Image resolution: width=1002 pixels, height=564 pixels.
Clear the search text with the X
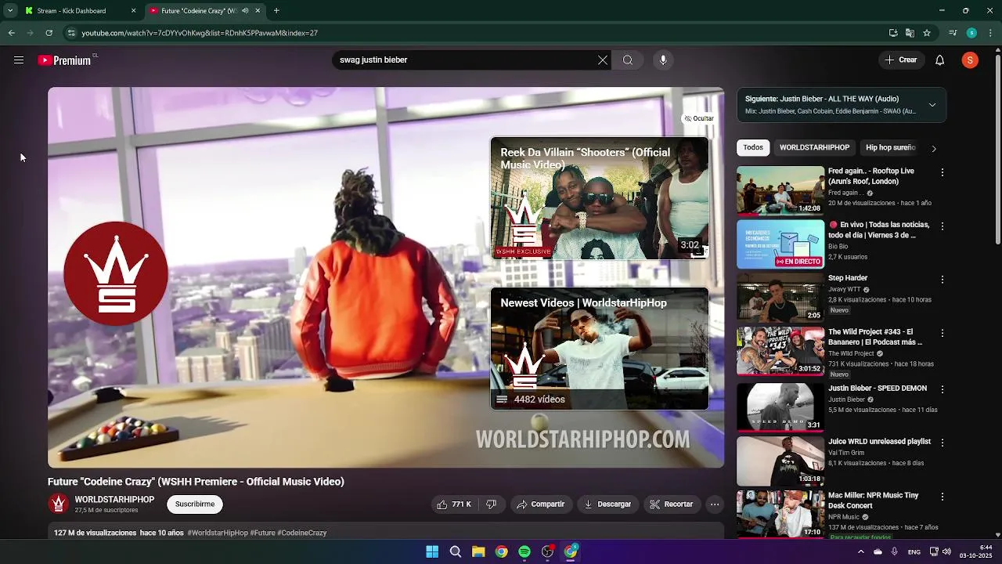(603, 60)
